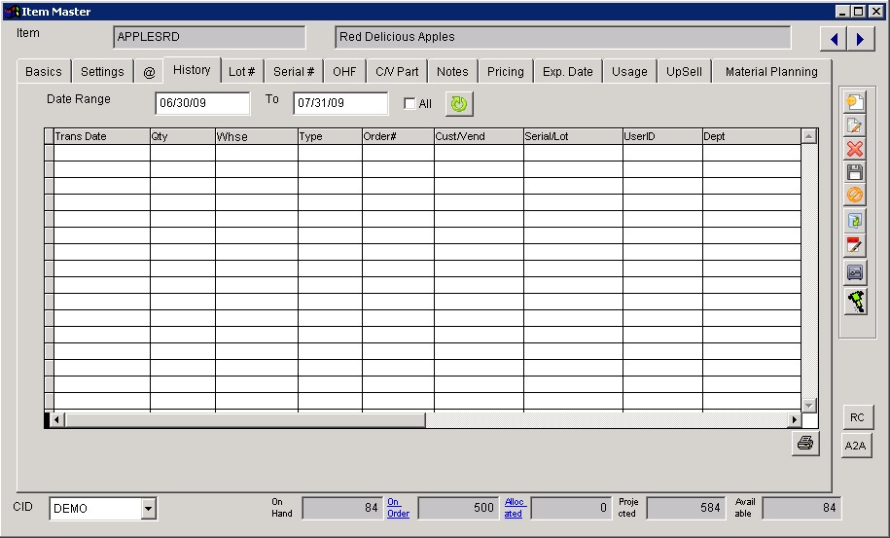Viewport: 890px width, 538px height.
Task: Open the Material Planning tab
Action: [x=771, y=72]
